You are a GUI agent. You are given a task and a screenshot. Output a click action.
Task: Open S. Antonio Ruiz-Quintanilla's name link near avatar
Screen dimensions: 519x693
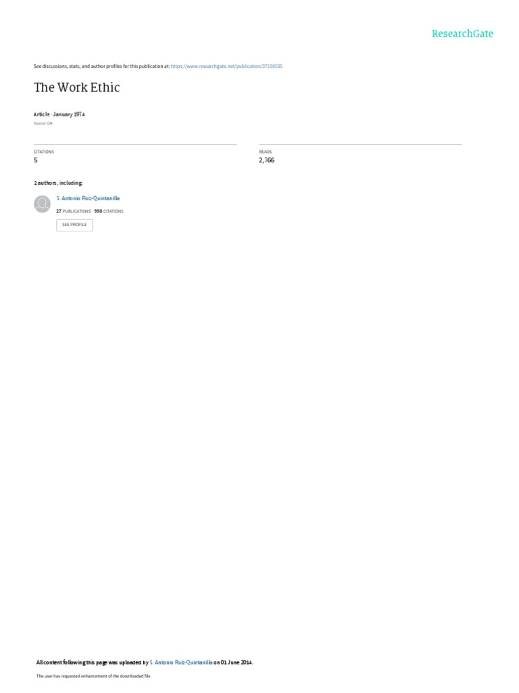(88, 198)
